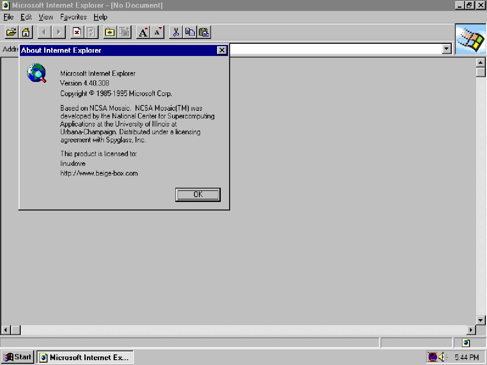Open the Favorites folder toolbar icon

[110, 32]
